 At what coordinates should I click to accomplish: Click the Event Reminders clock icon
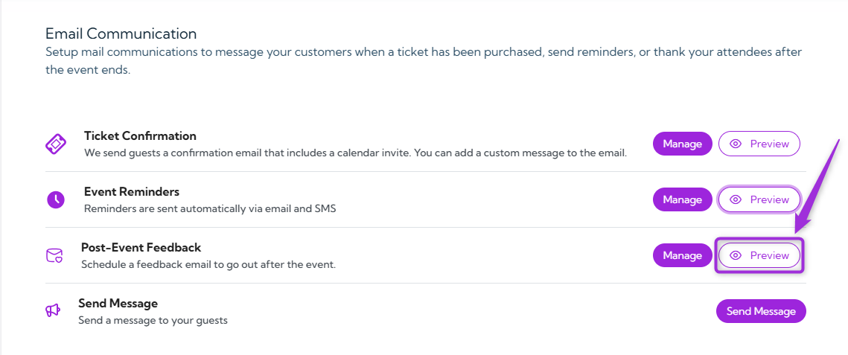(x=56, y=199)
